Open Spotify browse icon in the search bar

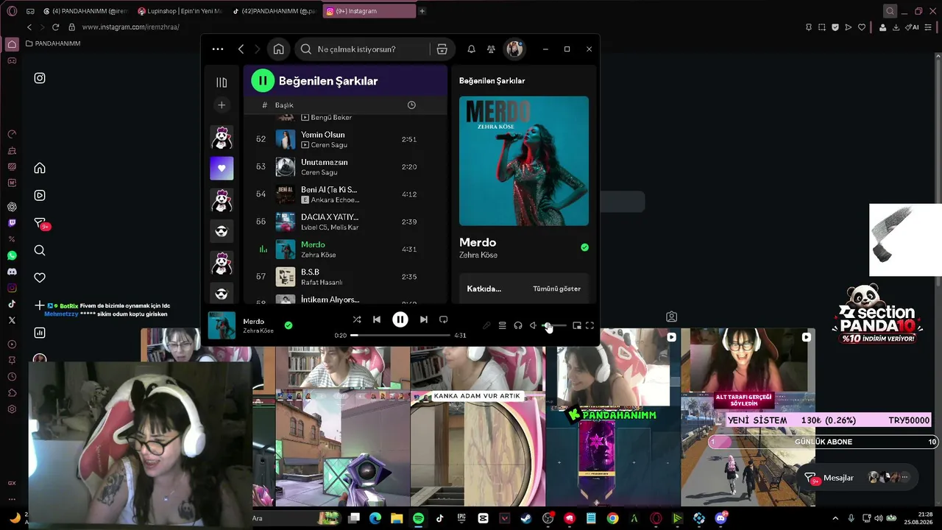tap(442, 49)
